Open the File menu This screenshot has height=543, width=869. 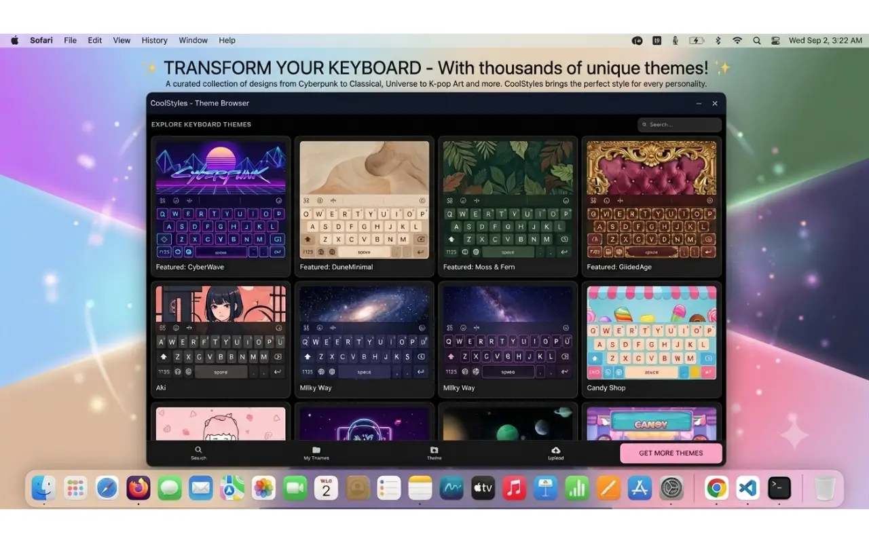pyautogui.click(x=71, y=41)
